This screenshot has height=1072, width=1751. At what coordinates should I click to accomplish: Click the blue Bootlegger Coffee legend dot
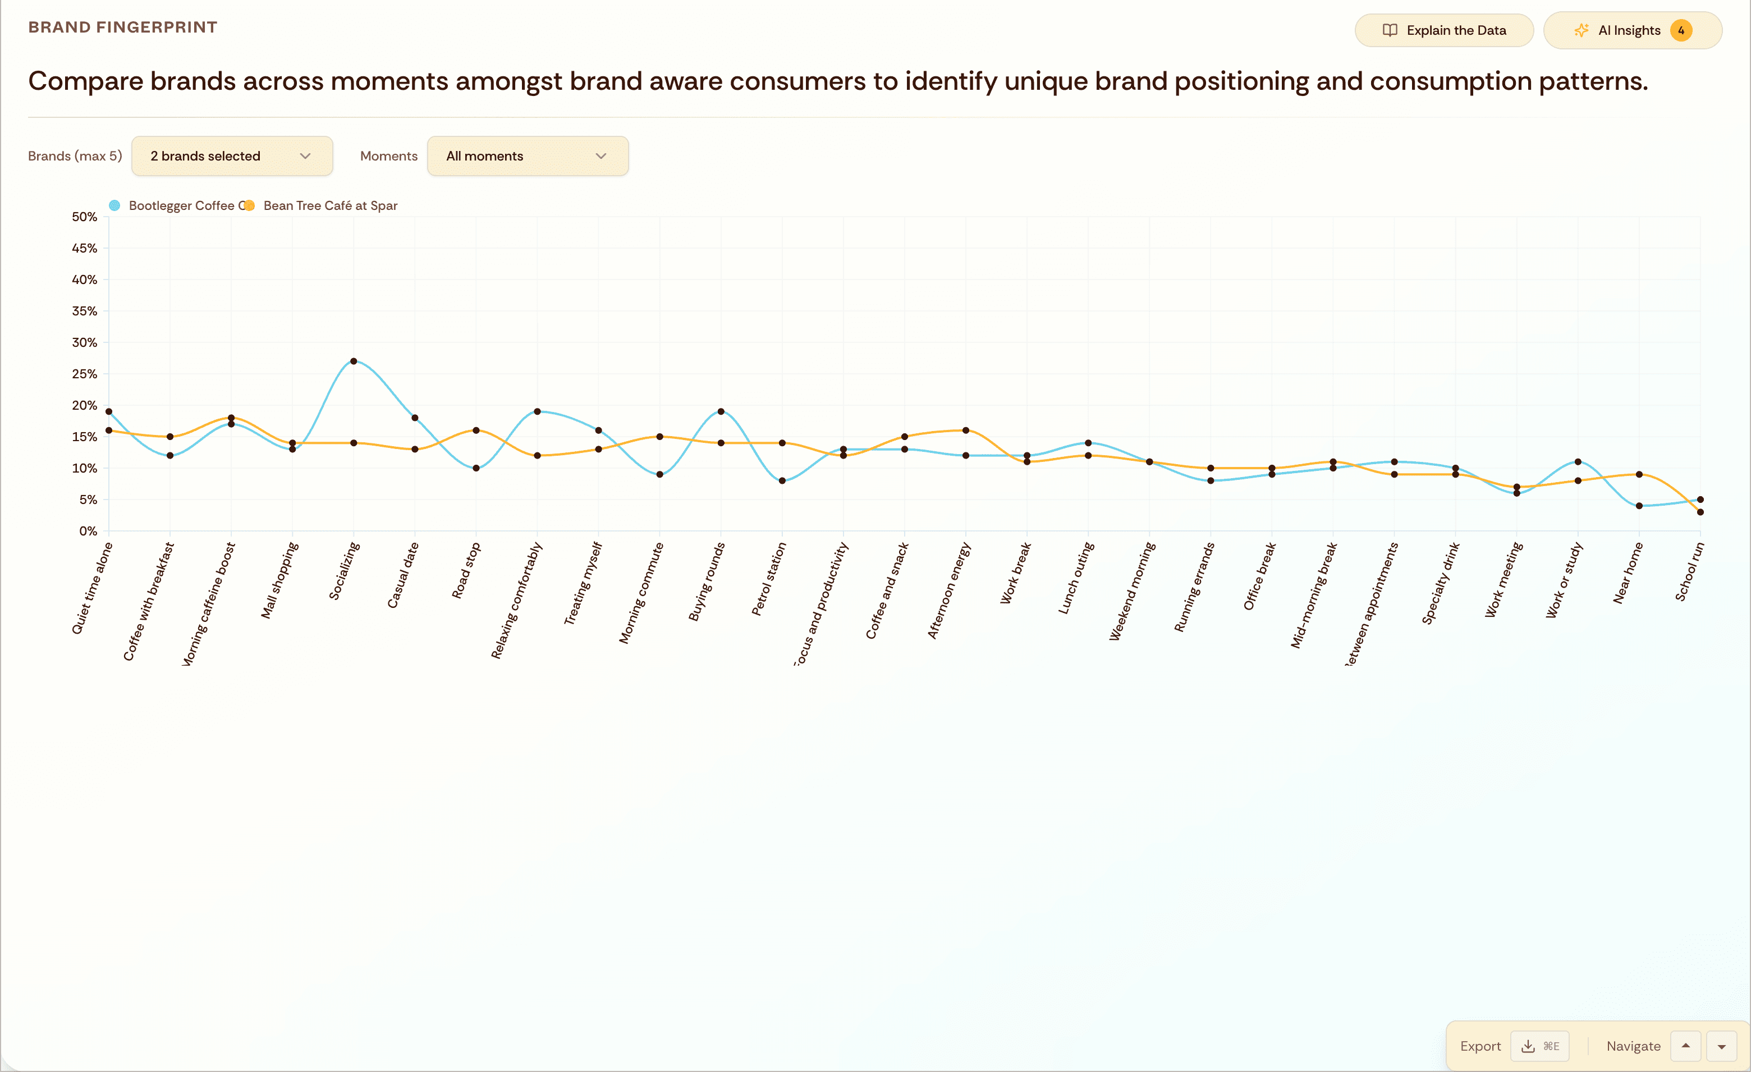pos(114,205)
